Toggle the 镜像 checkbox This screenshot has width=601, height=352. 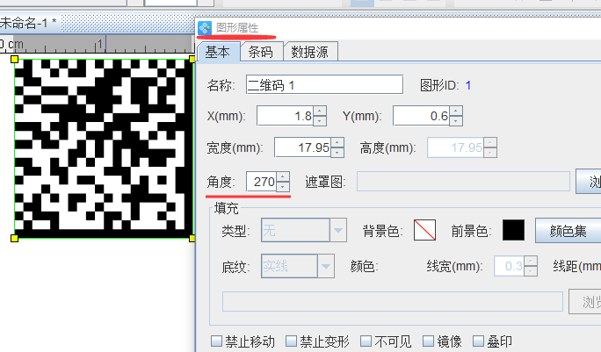coord(428,341)
